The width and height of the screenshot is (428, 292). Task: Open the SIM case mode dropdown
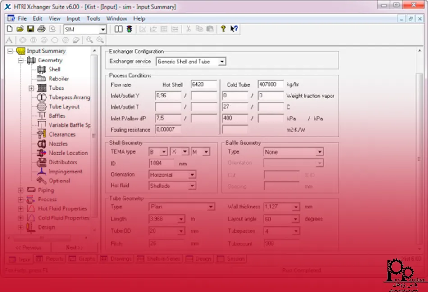(103, 30)
